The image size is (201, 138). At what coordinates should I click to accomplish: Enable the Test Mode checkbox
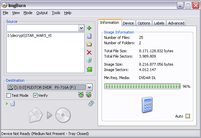tap(9, 95)
